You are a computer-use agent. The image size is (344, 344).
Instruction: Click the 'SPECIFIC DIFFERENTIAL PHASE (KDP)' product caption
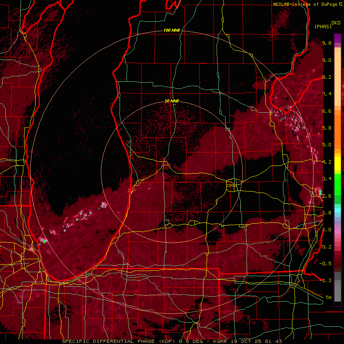pos(119,341)
